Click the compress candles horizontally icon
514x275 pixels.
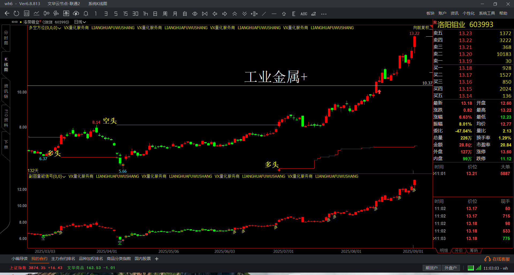pos(205,14)
